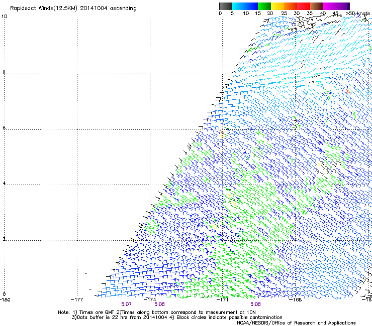
Task: Pick the brown 35-40 knots legend segment
Action: click(x=317, y=6)
